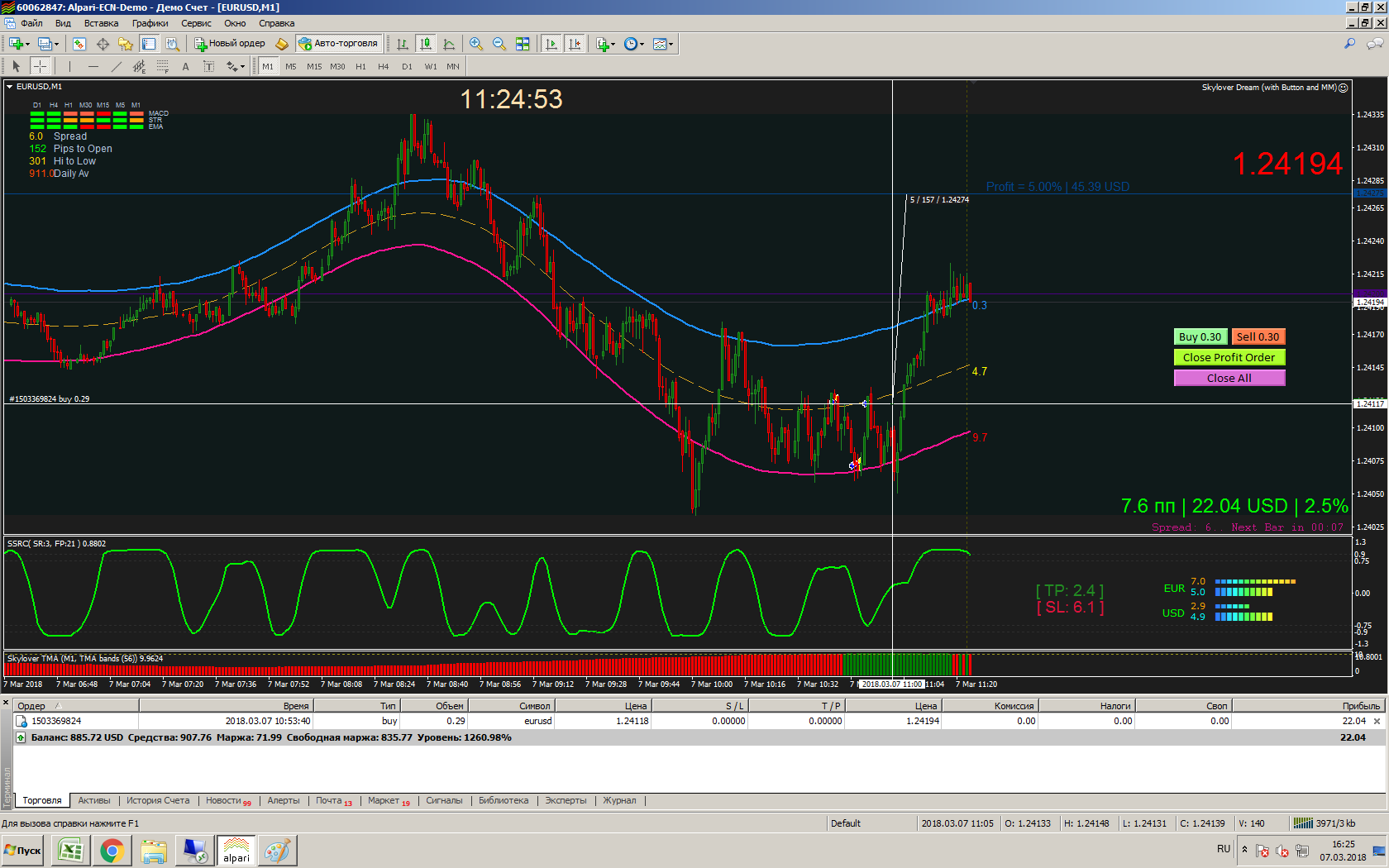This screenshot has height=868, width=1389.
Task: Click the connection status 3971/3 kb indicator
Action: pos(1325,823)
